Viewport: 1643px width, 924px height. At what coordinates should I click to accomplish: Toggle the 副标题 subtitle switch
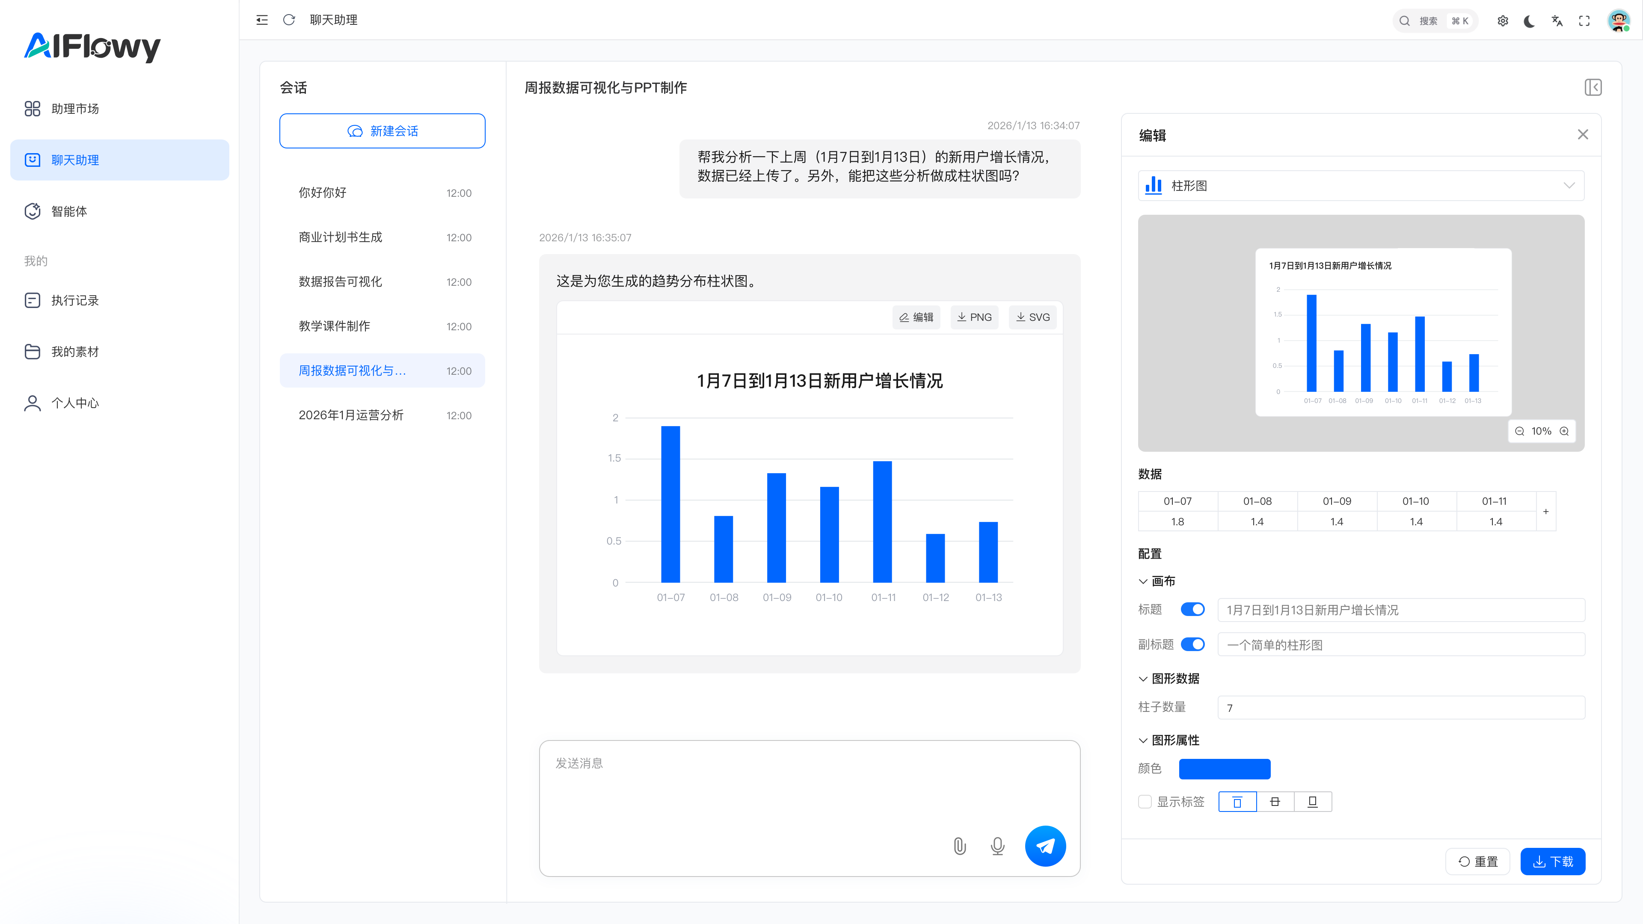point(1192,645)
